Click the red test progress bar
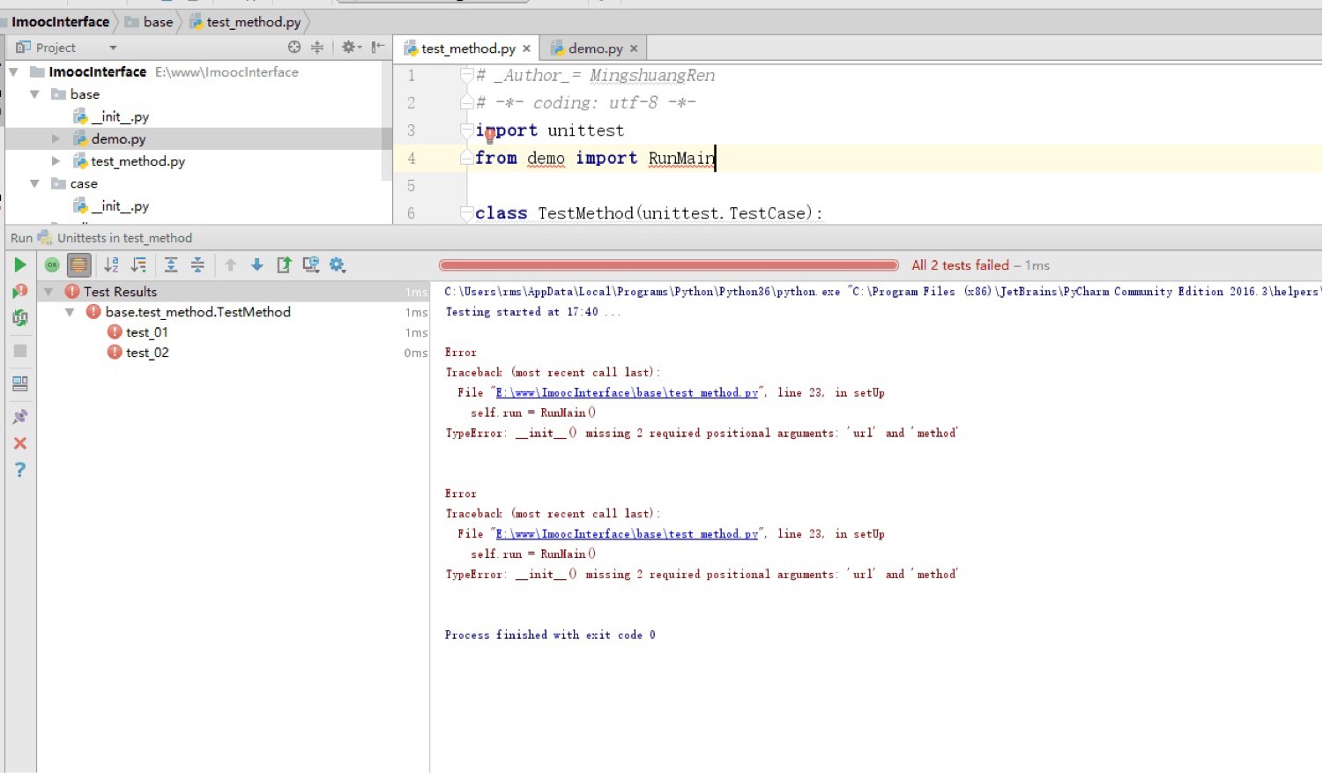1323x773 pixels. (668, 265)
